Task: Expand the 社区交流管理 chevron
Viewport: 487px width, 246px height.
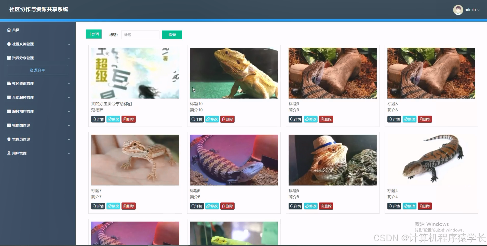Action: (x=69, y=44)
